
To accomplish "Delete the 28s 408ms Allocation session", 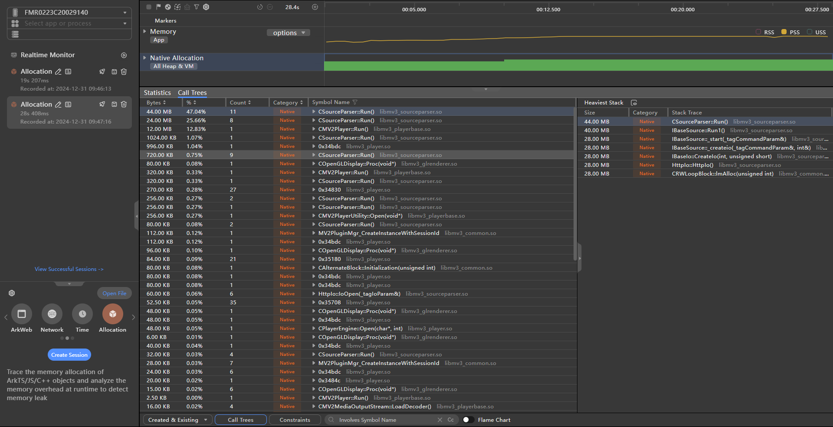I will (124, 104).
